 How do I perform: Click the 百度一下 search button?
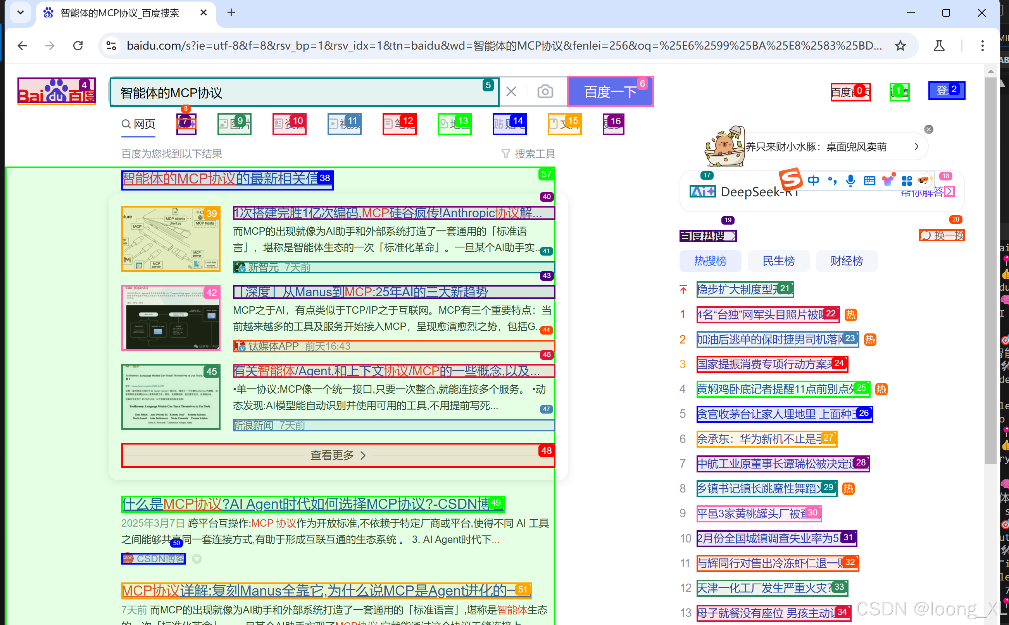(611, 91)
